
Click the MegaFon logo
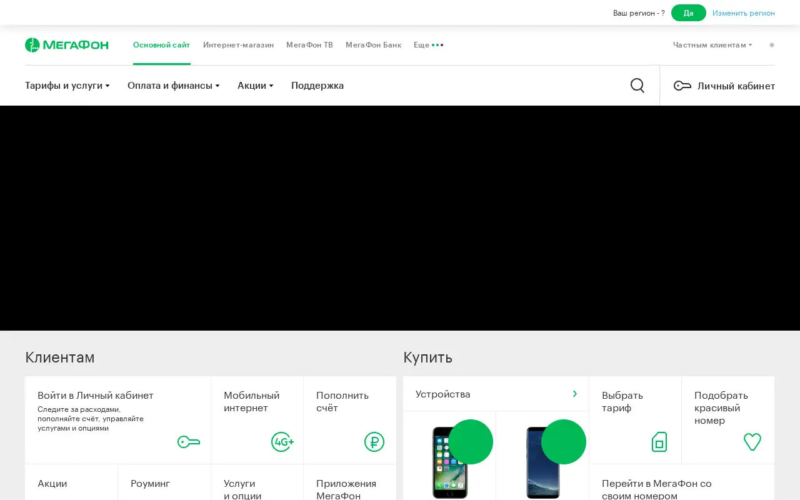point(67,45)
